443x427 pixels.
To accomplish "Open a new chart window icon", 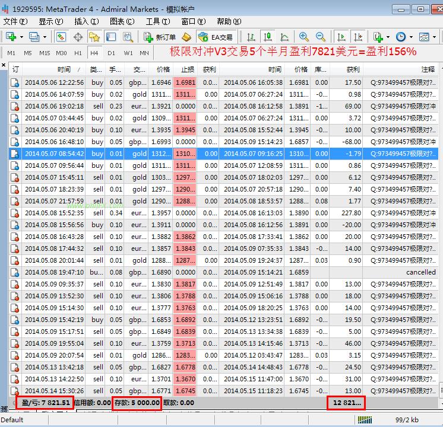I will (11, 37).
